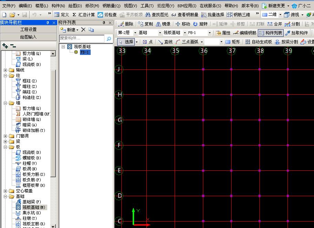This screenshot has width=314, height=228.
Task: Collapse the 筏板基础 node in component list
Action: (63, 47)
